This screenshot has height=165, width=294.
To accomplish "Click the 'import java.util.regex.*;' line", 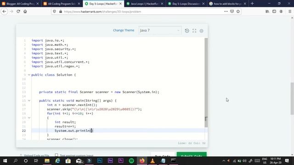I will pos(56,66).
